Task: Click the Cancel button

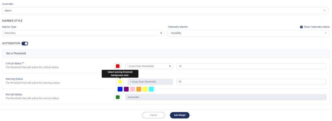Action: tap(153, 115)
